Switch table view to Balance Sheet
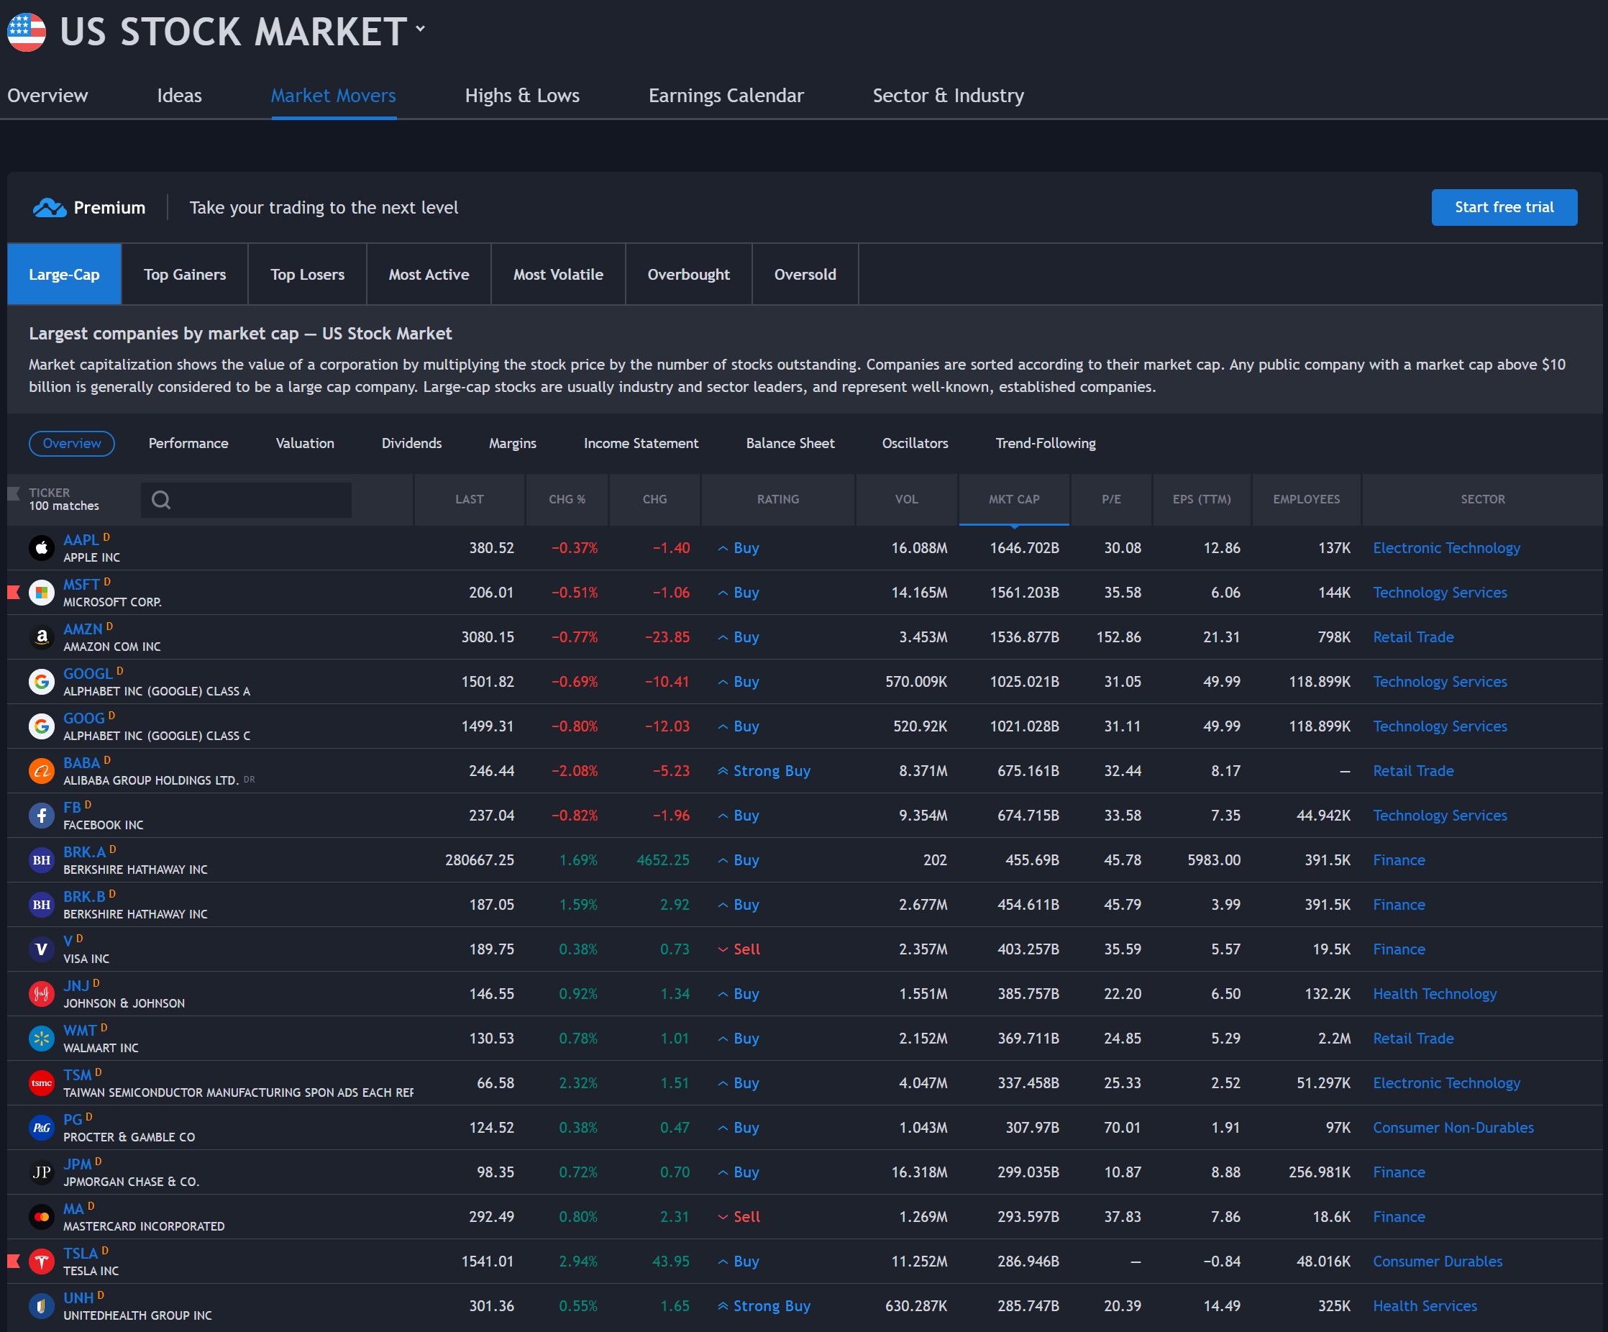The width and height of the screenshot is (1608, 1332). (x=790, y=444)
